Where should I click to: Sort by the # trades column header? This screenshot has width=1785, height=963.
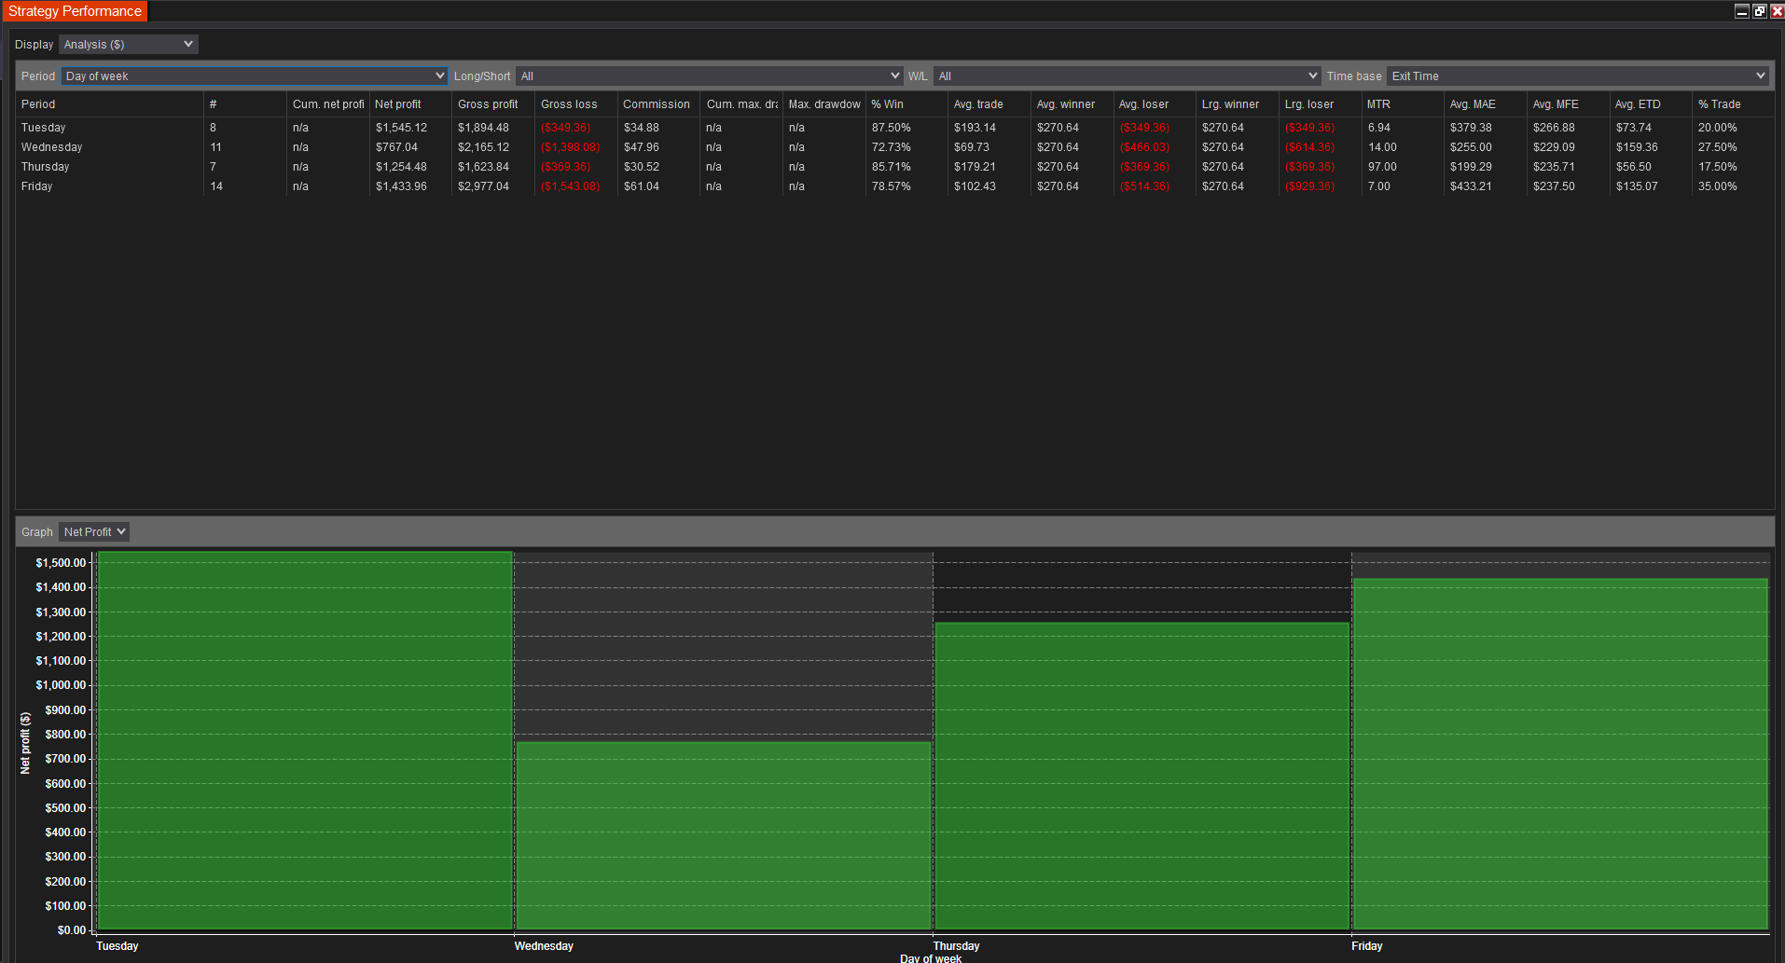[245, 104]
